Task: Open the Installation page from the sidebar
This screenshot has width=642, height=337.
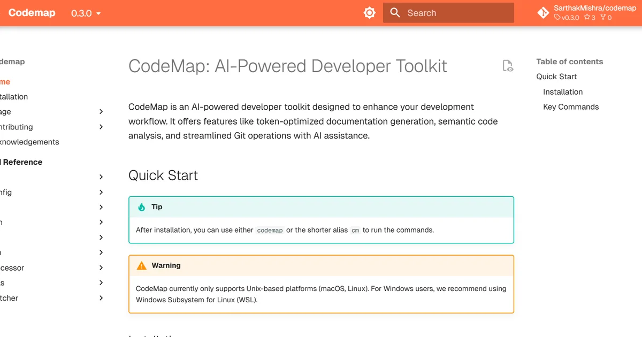Action: 14,97
